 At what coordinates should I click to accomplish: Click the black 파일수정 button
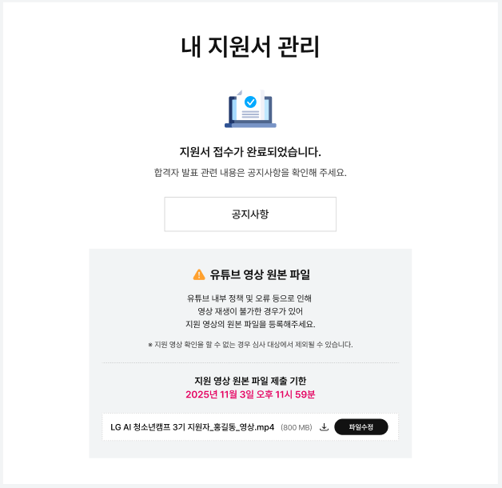(x=361, y=427)
